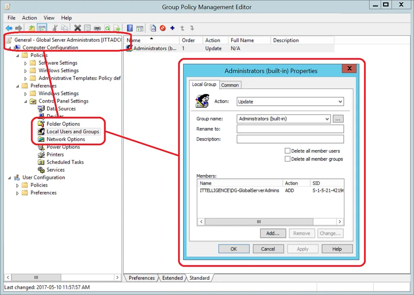Check Delete all member groups

click(x=288, y=159)
